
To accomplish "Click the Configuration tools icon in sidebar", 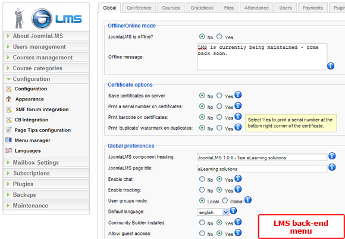I will [8, 89].
